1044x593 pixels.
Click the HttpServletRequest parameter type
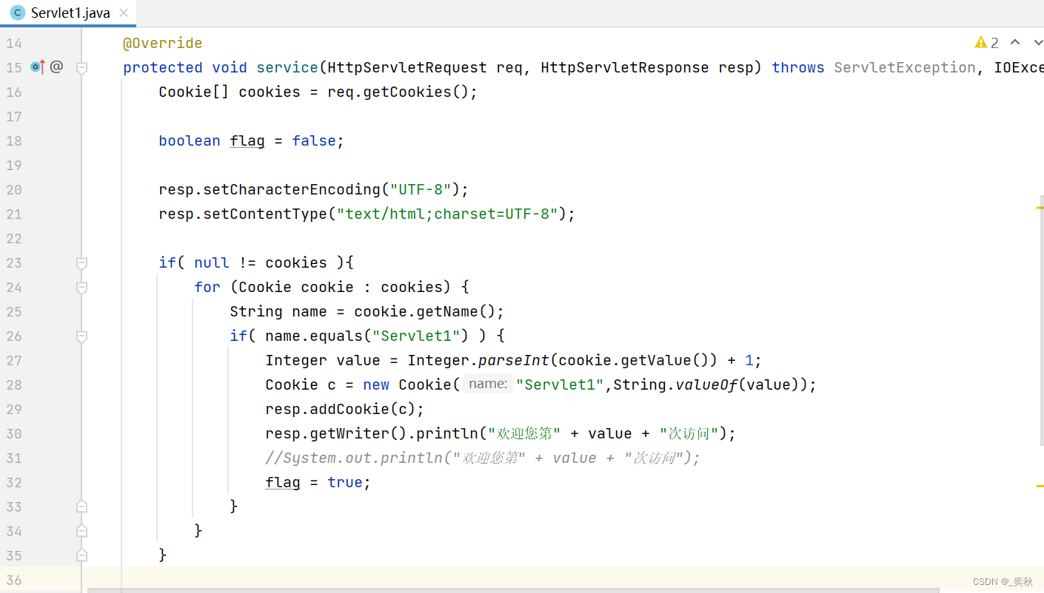click(x=407, y=67)
